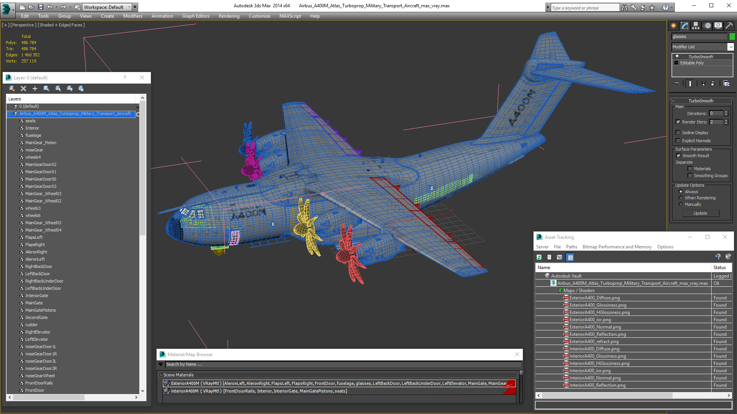Click the Open File folder icon

coord(31,7)
